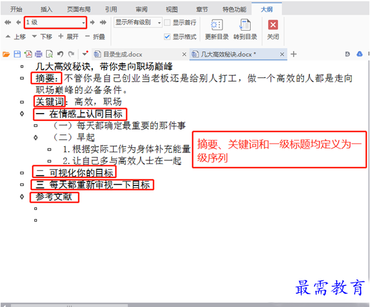Click the blue cloud icon
Screen dimensions: 370x307
pos(360,54)
